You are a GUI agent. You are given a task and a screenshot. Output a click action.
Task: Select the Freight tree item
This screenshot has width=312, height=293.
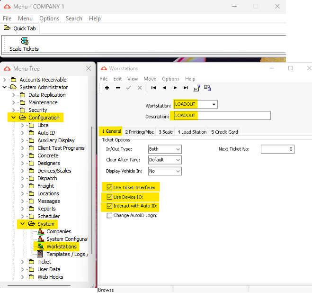45,186
